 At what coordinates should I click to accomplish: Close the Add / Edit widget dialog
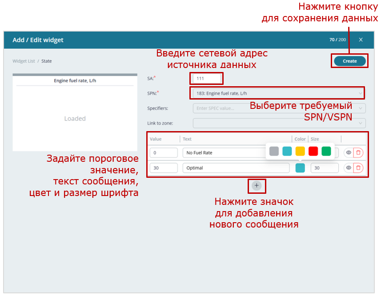click(x=361, y=40)
